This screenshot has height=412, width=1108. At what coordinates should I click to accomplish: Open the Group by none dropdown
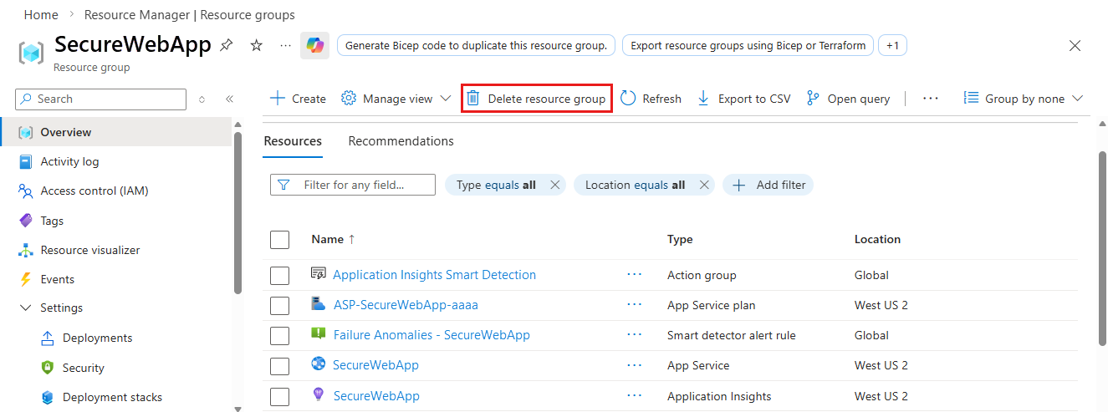tap(1024, 99)
